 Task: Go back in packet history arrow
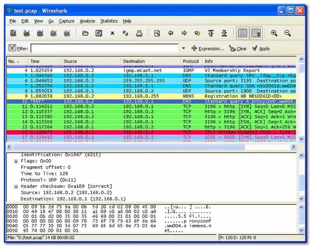(x=171, y=33)
